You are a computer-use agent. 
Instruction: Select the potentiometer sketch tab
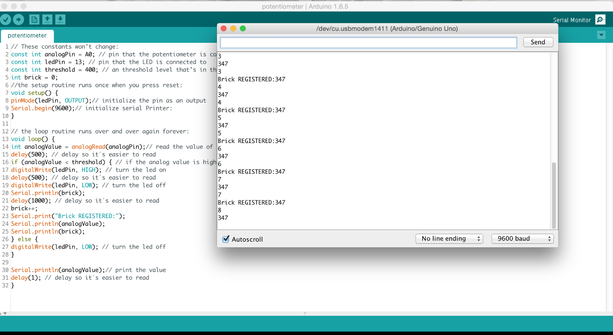pyautogui.click(x=27, y=36)
